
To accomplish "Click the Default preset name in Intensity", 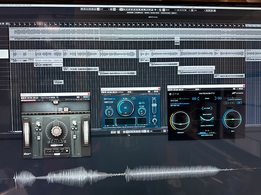I will pos(207,98).
